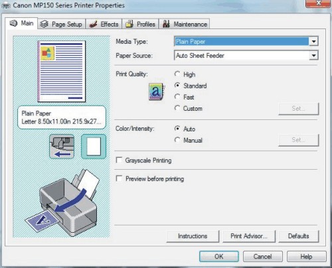Click the blank page orientation icon
332x268 pixels.
[x=94, y=147]
